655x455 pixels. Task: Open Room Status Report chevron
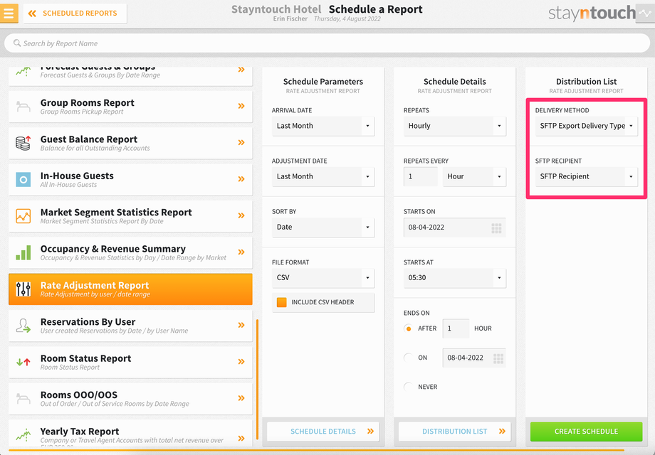[x=241, y=362]
